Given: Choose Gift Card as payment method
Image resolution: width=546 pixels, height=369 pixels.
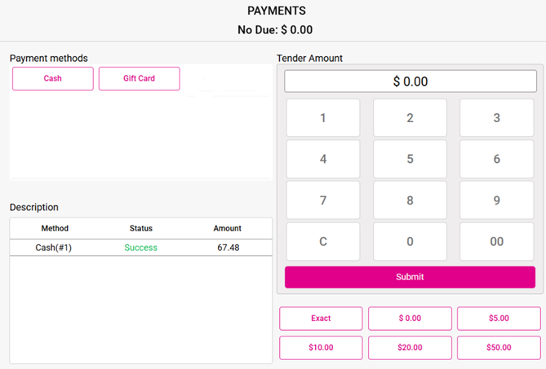Looking at the screenshot, I should 140,78.
